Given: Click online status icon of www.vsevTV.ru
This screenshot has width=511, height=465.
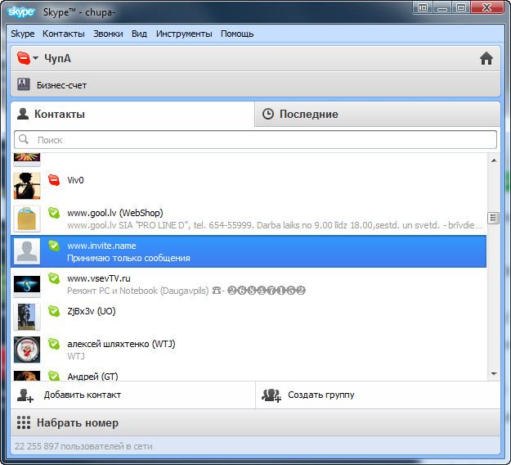Looking at the screenshot, I should 54,278.
